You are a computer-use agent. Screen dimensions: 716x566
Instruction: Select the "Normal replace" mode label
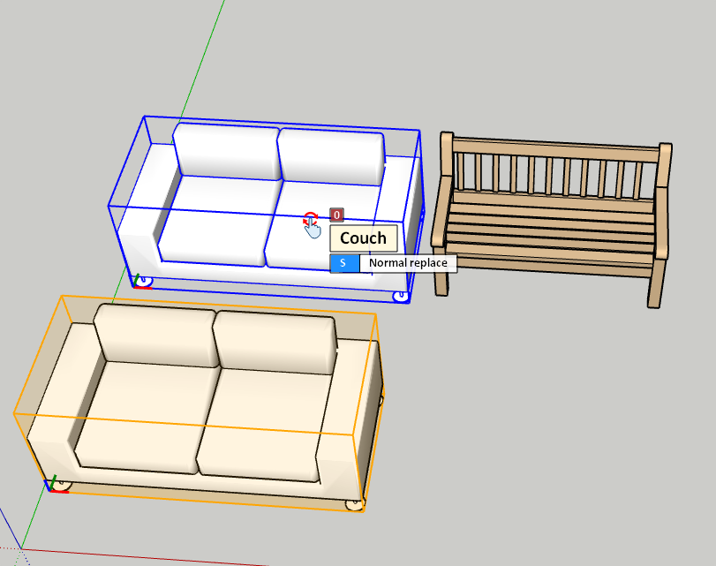(x=408, y=263)
